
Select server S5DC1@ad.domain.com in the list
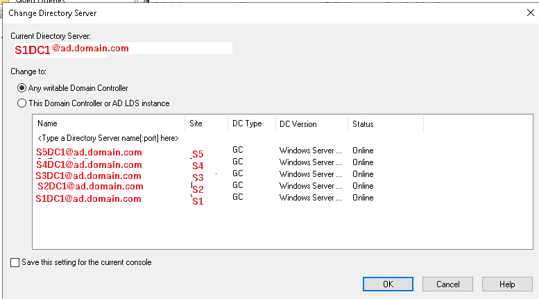(89, 153)
